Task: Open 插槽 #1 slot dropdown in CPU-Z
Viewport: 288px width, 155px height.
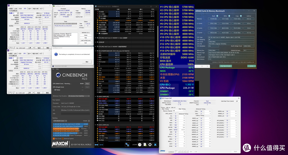Action: (x=14, y=13)
